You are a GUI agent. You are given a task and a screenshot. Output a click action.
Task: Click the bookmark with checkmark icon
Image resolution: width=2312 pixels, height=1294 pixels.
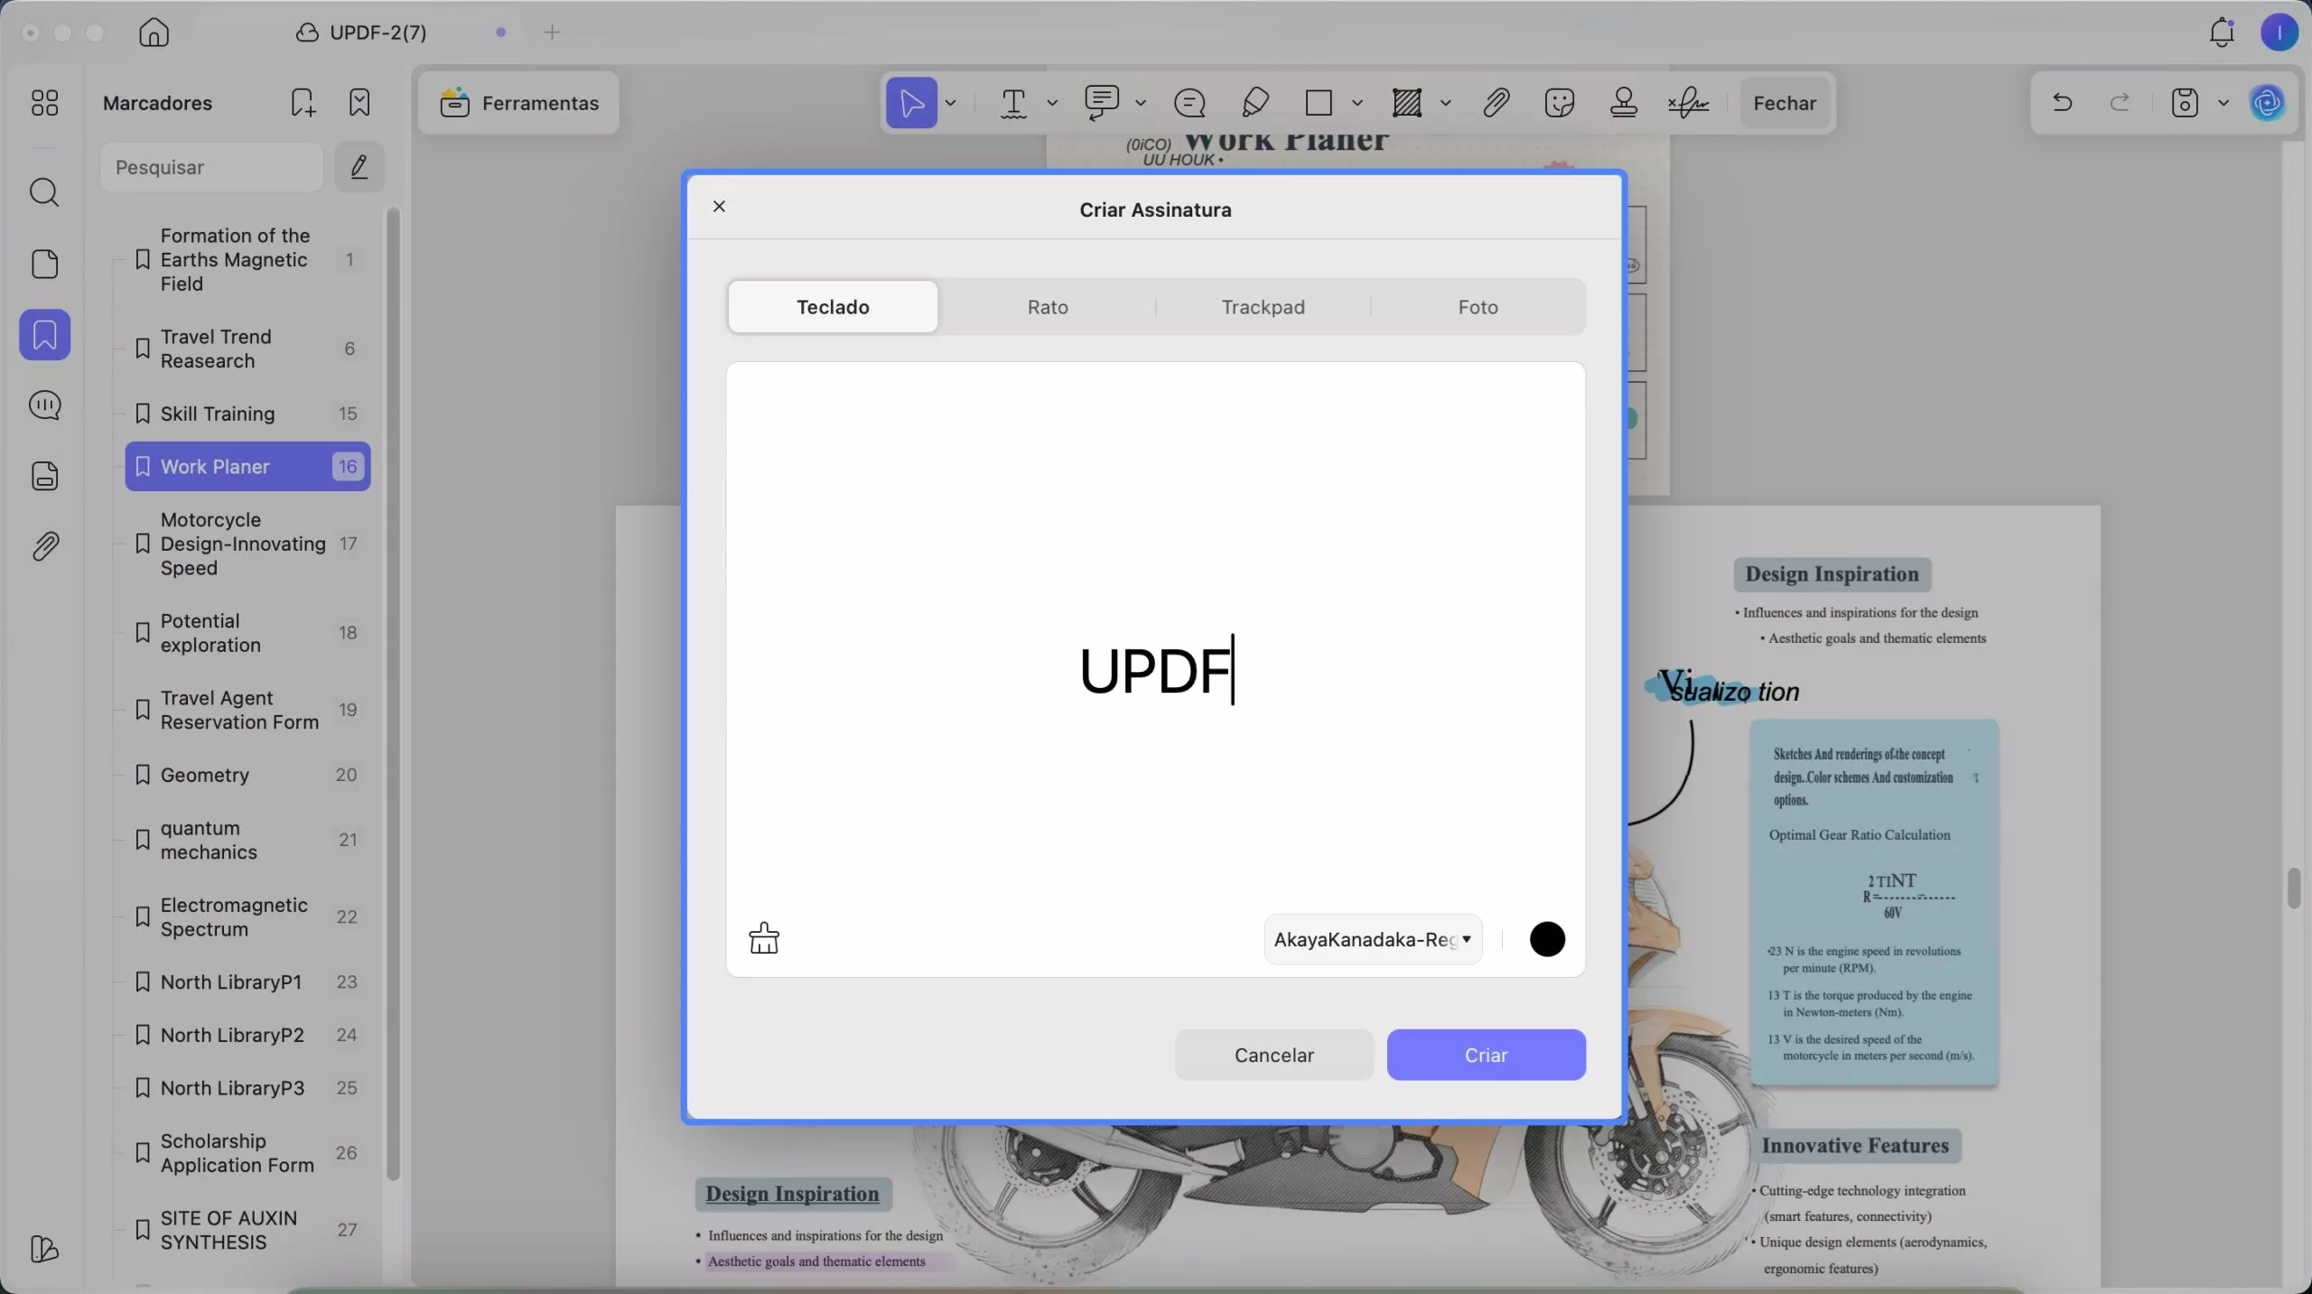click(x=359, y=103)
